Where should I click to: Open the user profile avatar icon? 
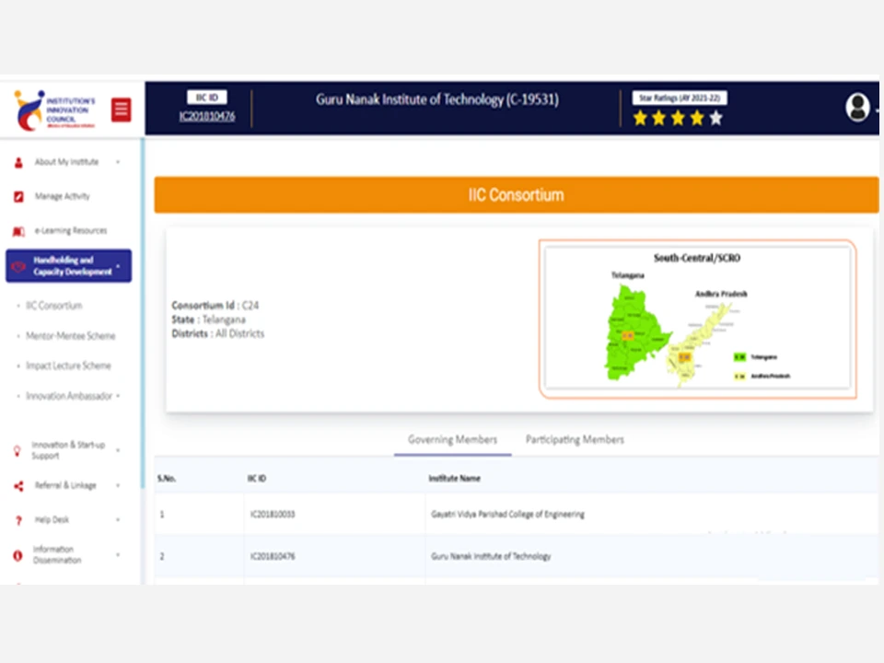857,107
